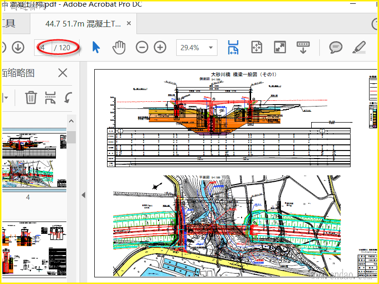The width and height of the screenshot is (379, 284).
Task: Delete selected page with trash icon
Action: point(31,98)
